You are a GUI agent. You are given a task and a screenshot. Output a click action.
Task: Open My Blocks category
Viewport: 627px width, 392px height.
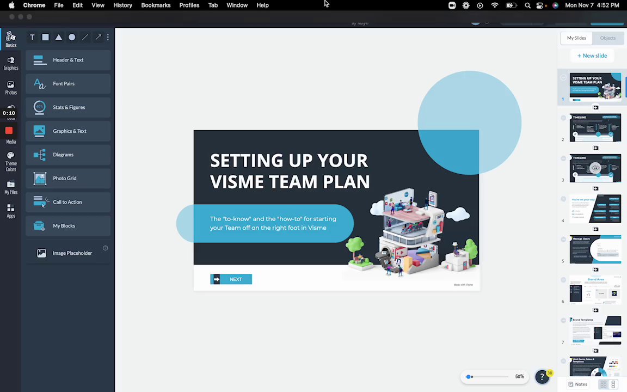click(x=68, y=225)
